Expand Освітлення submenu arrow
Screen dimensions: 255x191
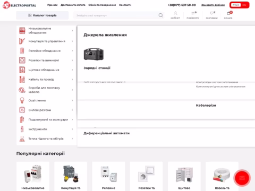tap(72, 100)
